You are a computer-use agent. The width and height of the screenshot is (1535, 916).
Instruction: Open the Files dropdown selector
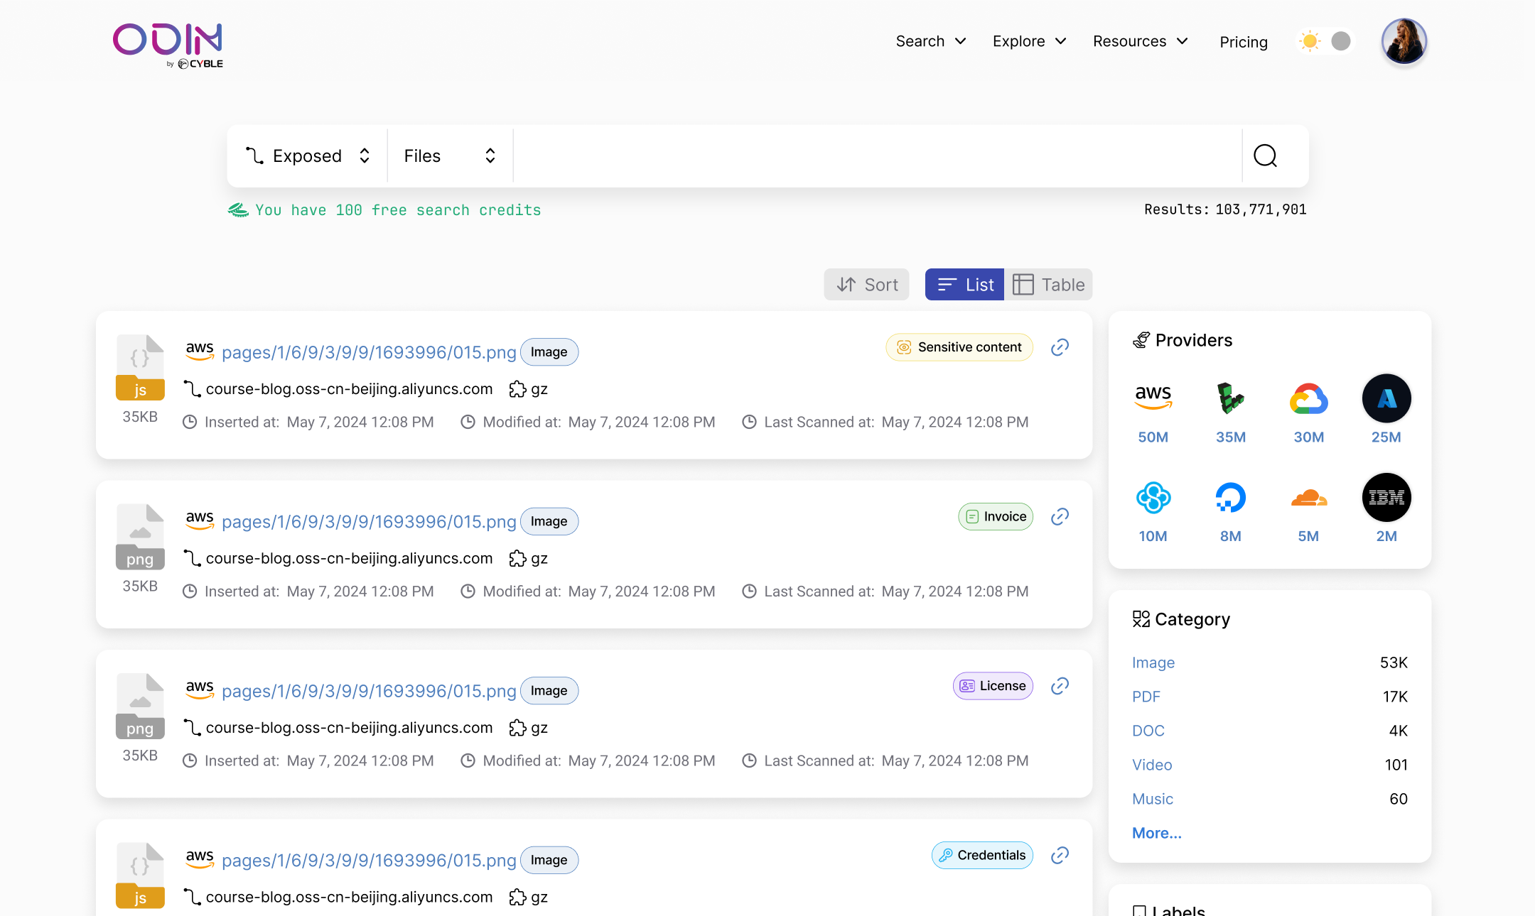(450, 156)
